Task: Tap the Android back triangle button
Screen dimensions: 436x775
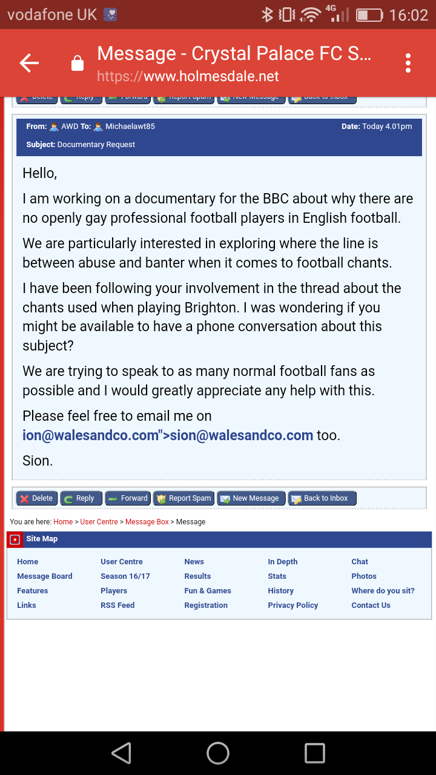Action: click(121, 753)
